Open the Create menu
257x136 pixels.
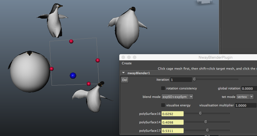point(127,63)
